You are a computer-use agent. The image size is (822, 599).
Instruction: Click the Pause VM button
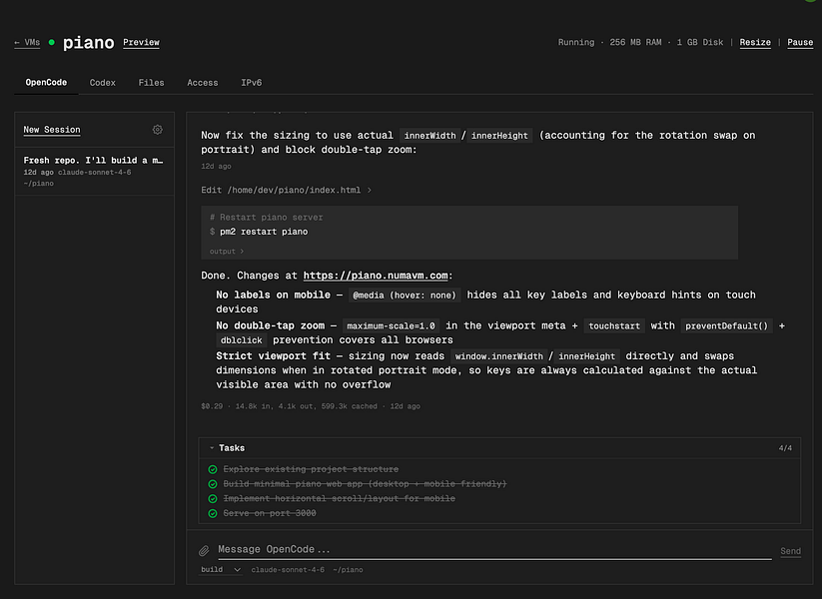(799, 43)
